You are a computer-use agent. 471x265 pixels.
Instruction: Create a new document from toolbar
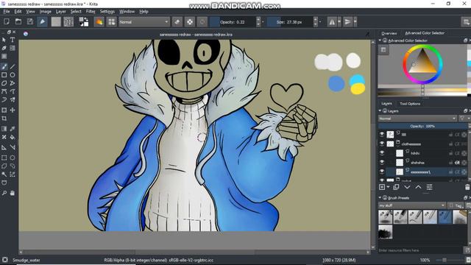(7, 21)
